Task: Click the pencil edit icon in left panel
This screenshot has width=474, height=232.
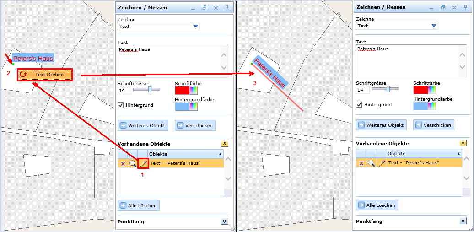Action: [x=143, y=163]
